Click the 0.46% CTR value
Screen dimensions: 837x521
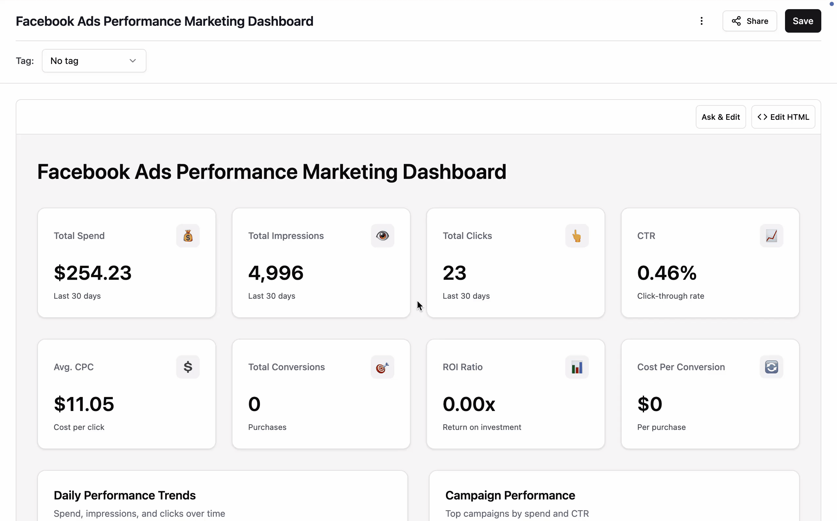(667, 273)
